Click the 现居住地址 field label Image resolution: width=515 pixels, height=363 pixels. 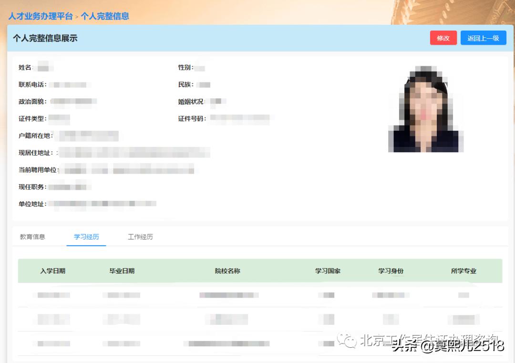pyautogui.click(x=35, y=153)
